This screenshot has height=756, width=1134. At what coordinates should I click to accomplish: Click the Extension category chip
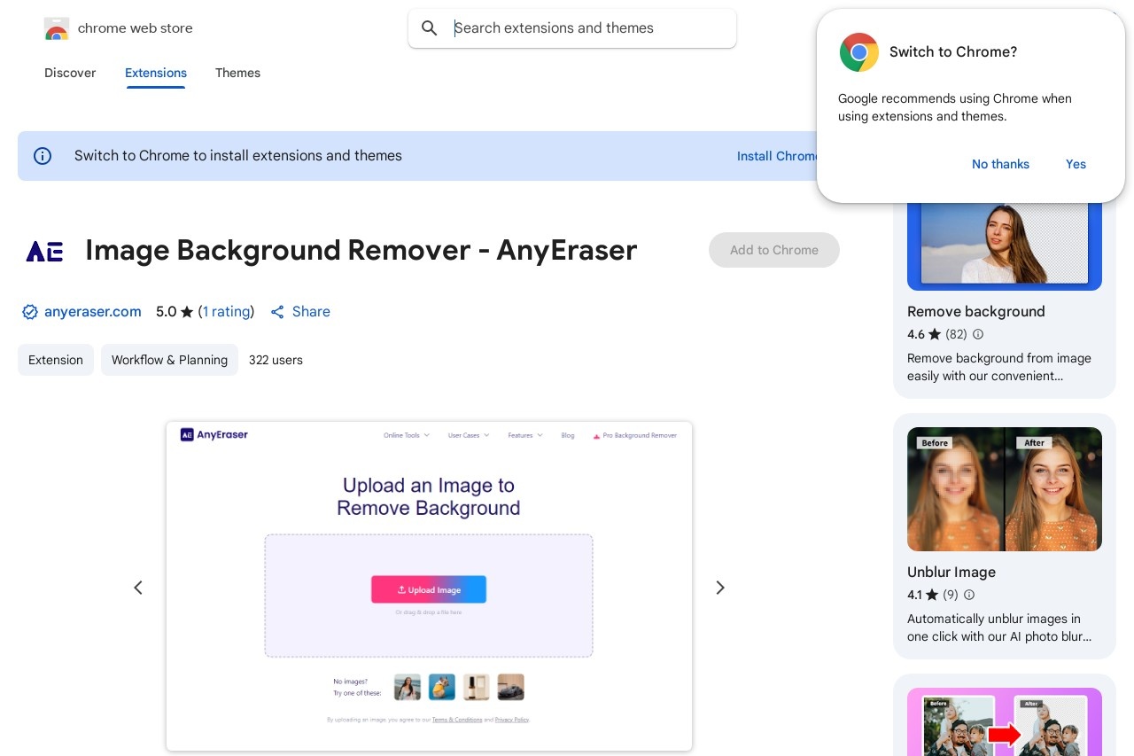pos(56,360)
